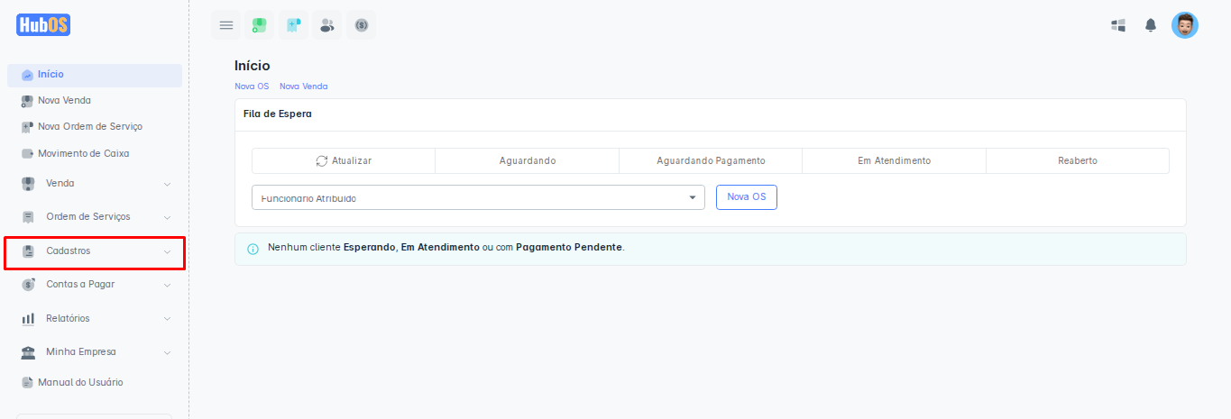Click the HubOS logo
Viewport: 1231px width, 419px height.
43,24
